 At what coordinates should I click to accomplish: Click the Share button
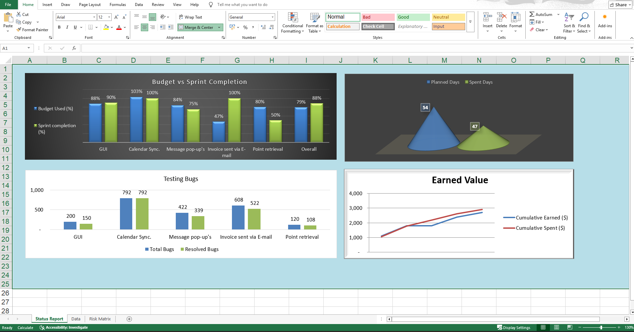click(x=620, y=5)
